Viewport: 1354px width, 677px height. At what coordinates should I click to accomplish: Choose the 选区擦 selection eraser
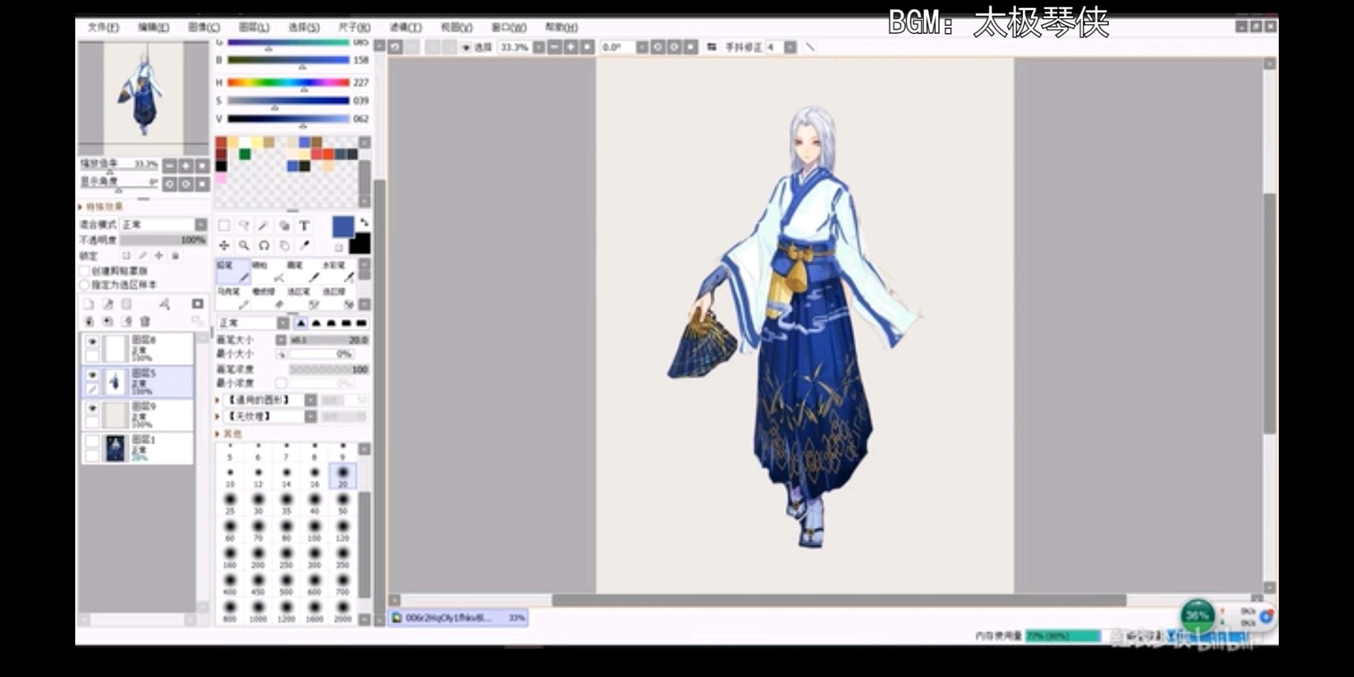(338, 298)
